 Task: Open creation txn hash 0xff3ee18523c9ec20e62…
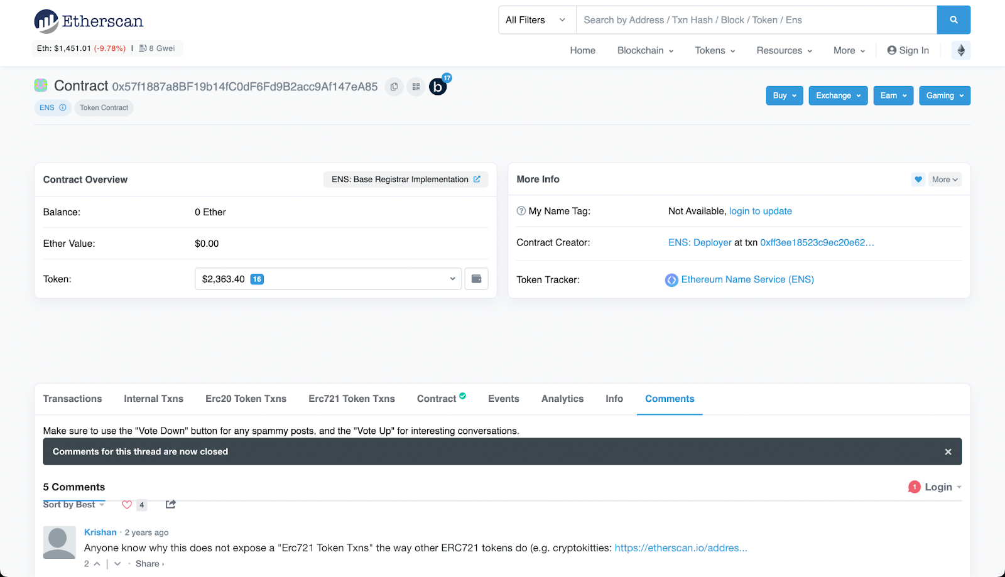click(817, 242)
